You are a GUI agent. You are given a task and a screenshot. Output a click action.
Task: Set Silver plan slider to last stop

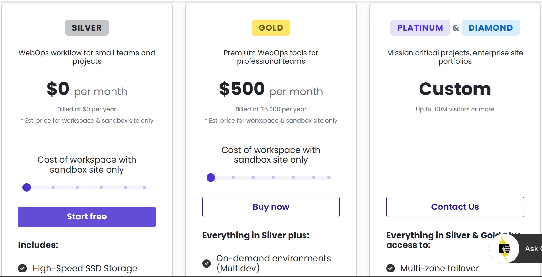(x=144, y=187)
